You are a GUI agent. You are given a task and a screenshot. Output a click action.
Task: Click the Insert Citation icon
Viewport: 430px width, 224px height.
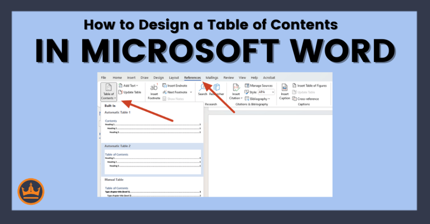tap(235, 89)
